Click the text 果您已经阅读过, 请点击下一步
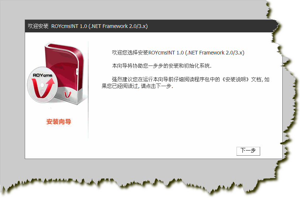This screenshot has height=198, width=300. click(137, 86)
